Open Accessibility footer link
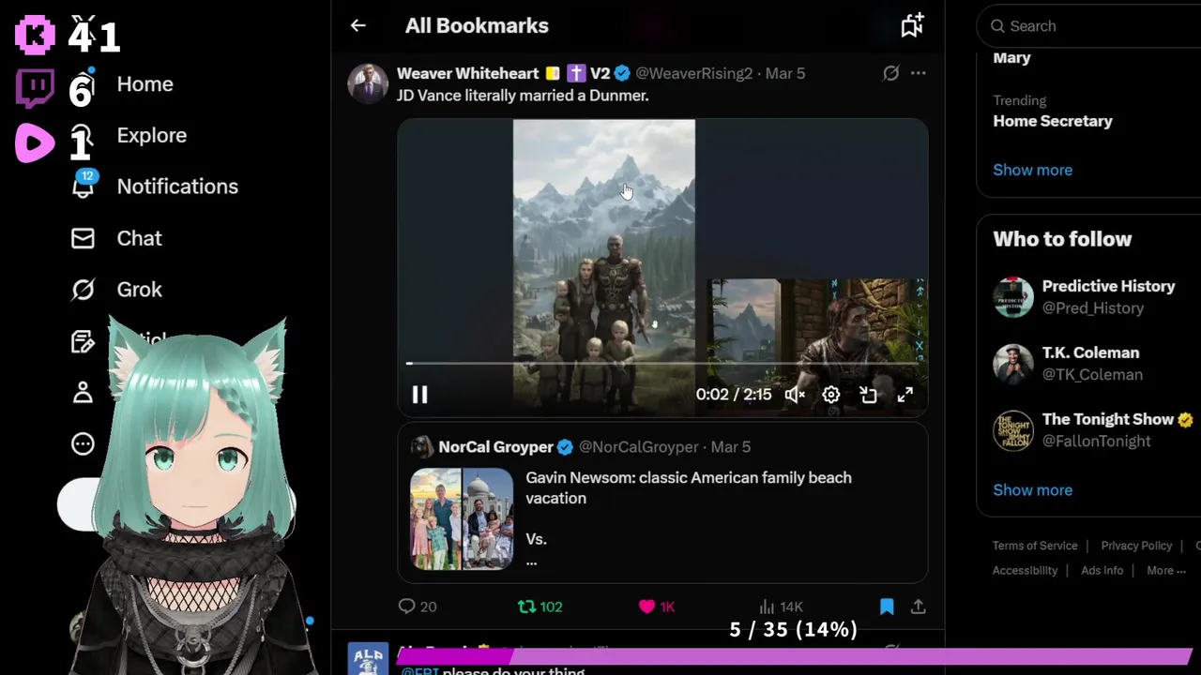 point(1025,570)
